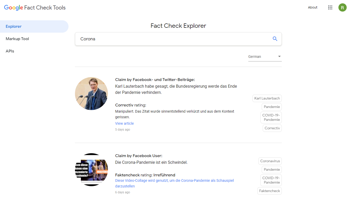Viewport: 349px width, 199px height.
Task: Expand the German language dropdown
Action: tap(265, 57)
